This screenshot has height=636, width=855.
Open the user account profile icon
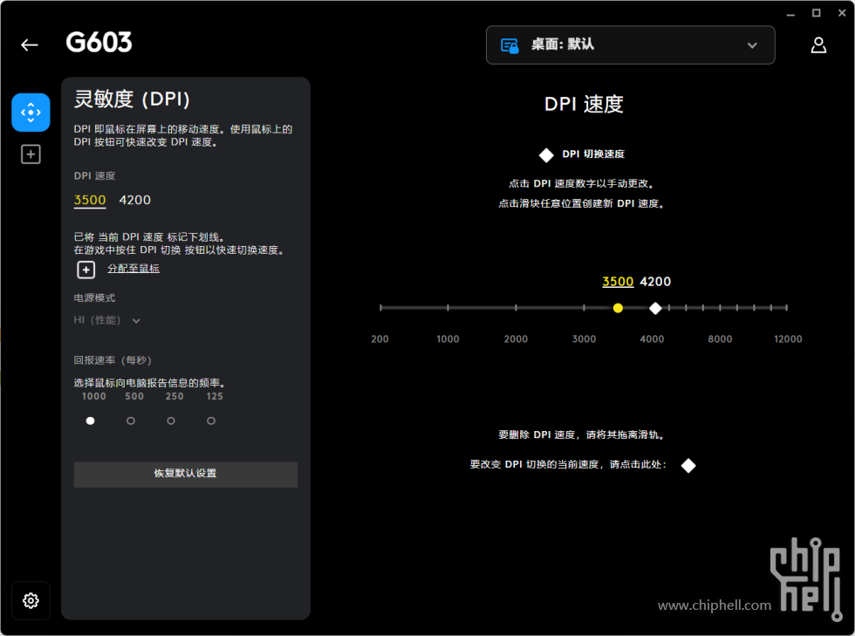point(818,44)
